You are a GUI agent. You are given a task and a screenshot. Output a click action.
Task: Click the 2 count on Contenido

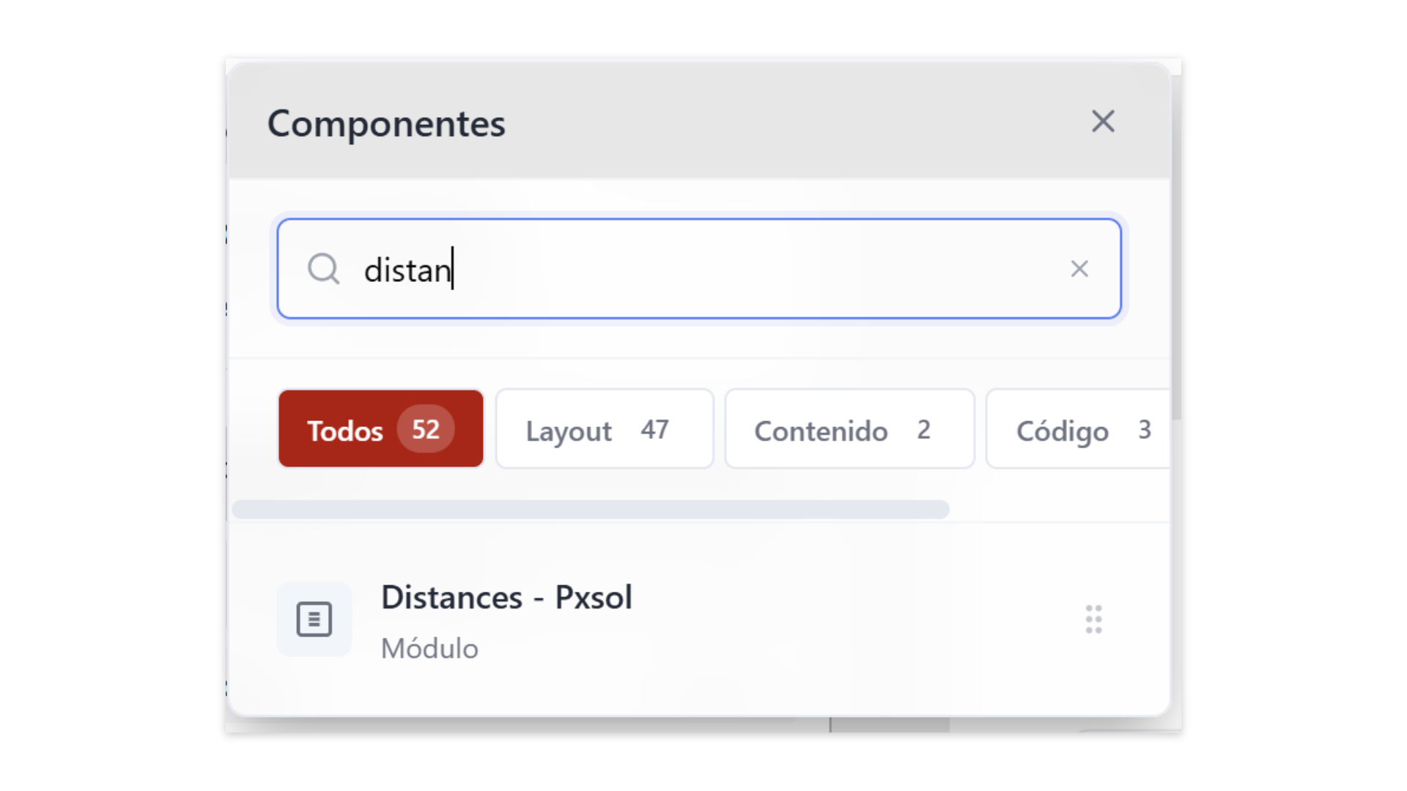(923, 430)
